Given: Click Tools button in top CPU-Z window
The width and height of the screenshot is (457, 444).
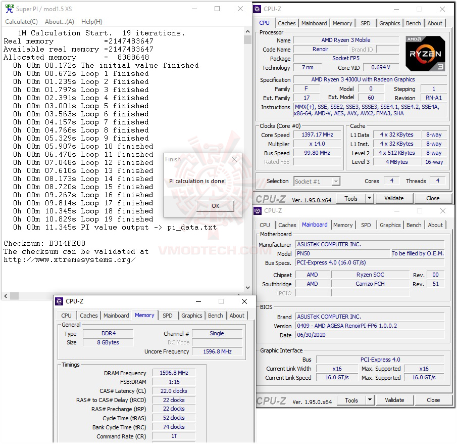Looking at the screenshot, I should click(350, 199).
